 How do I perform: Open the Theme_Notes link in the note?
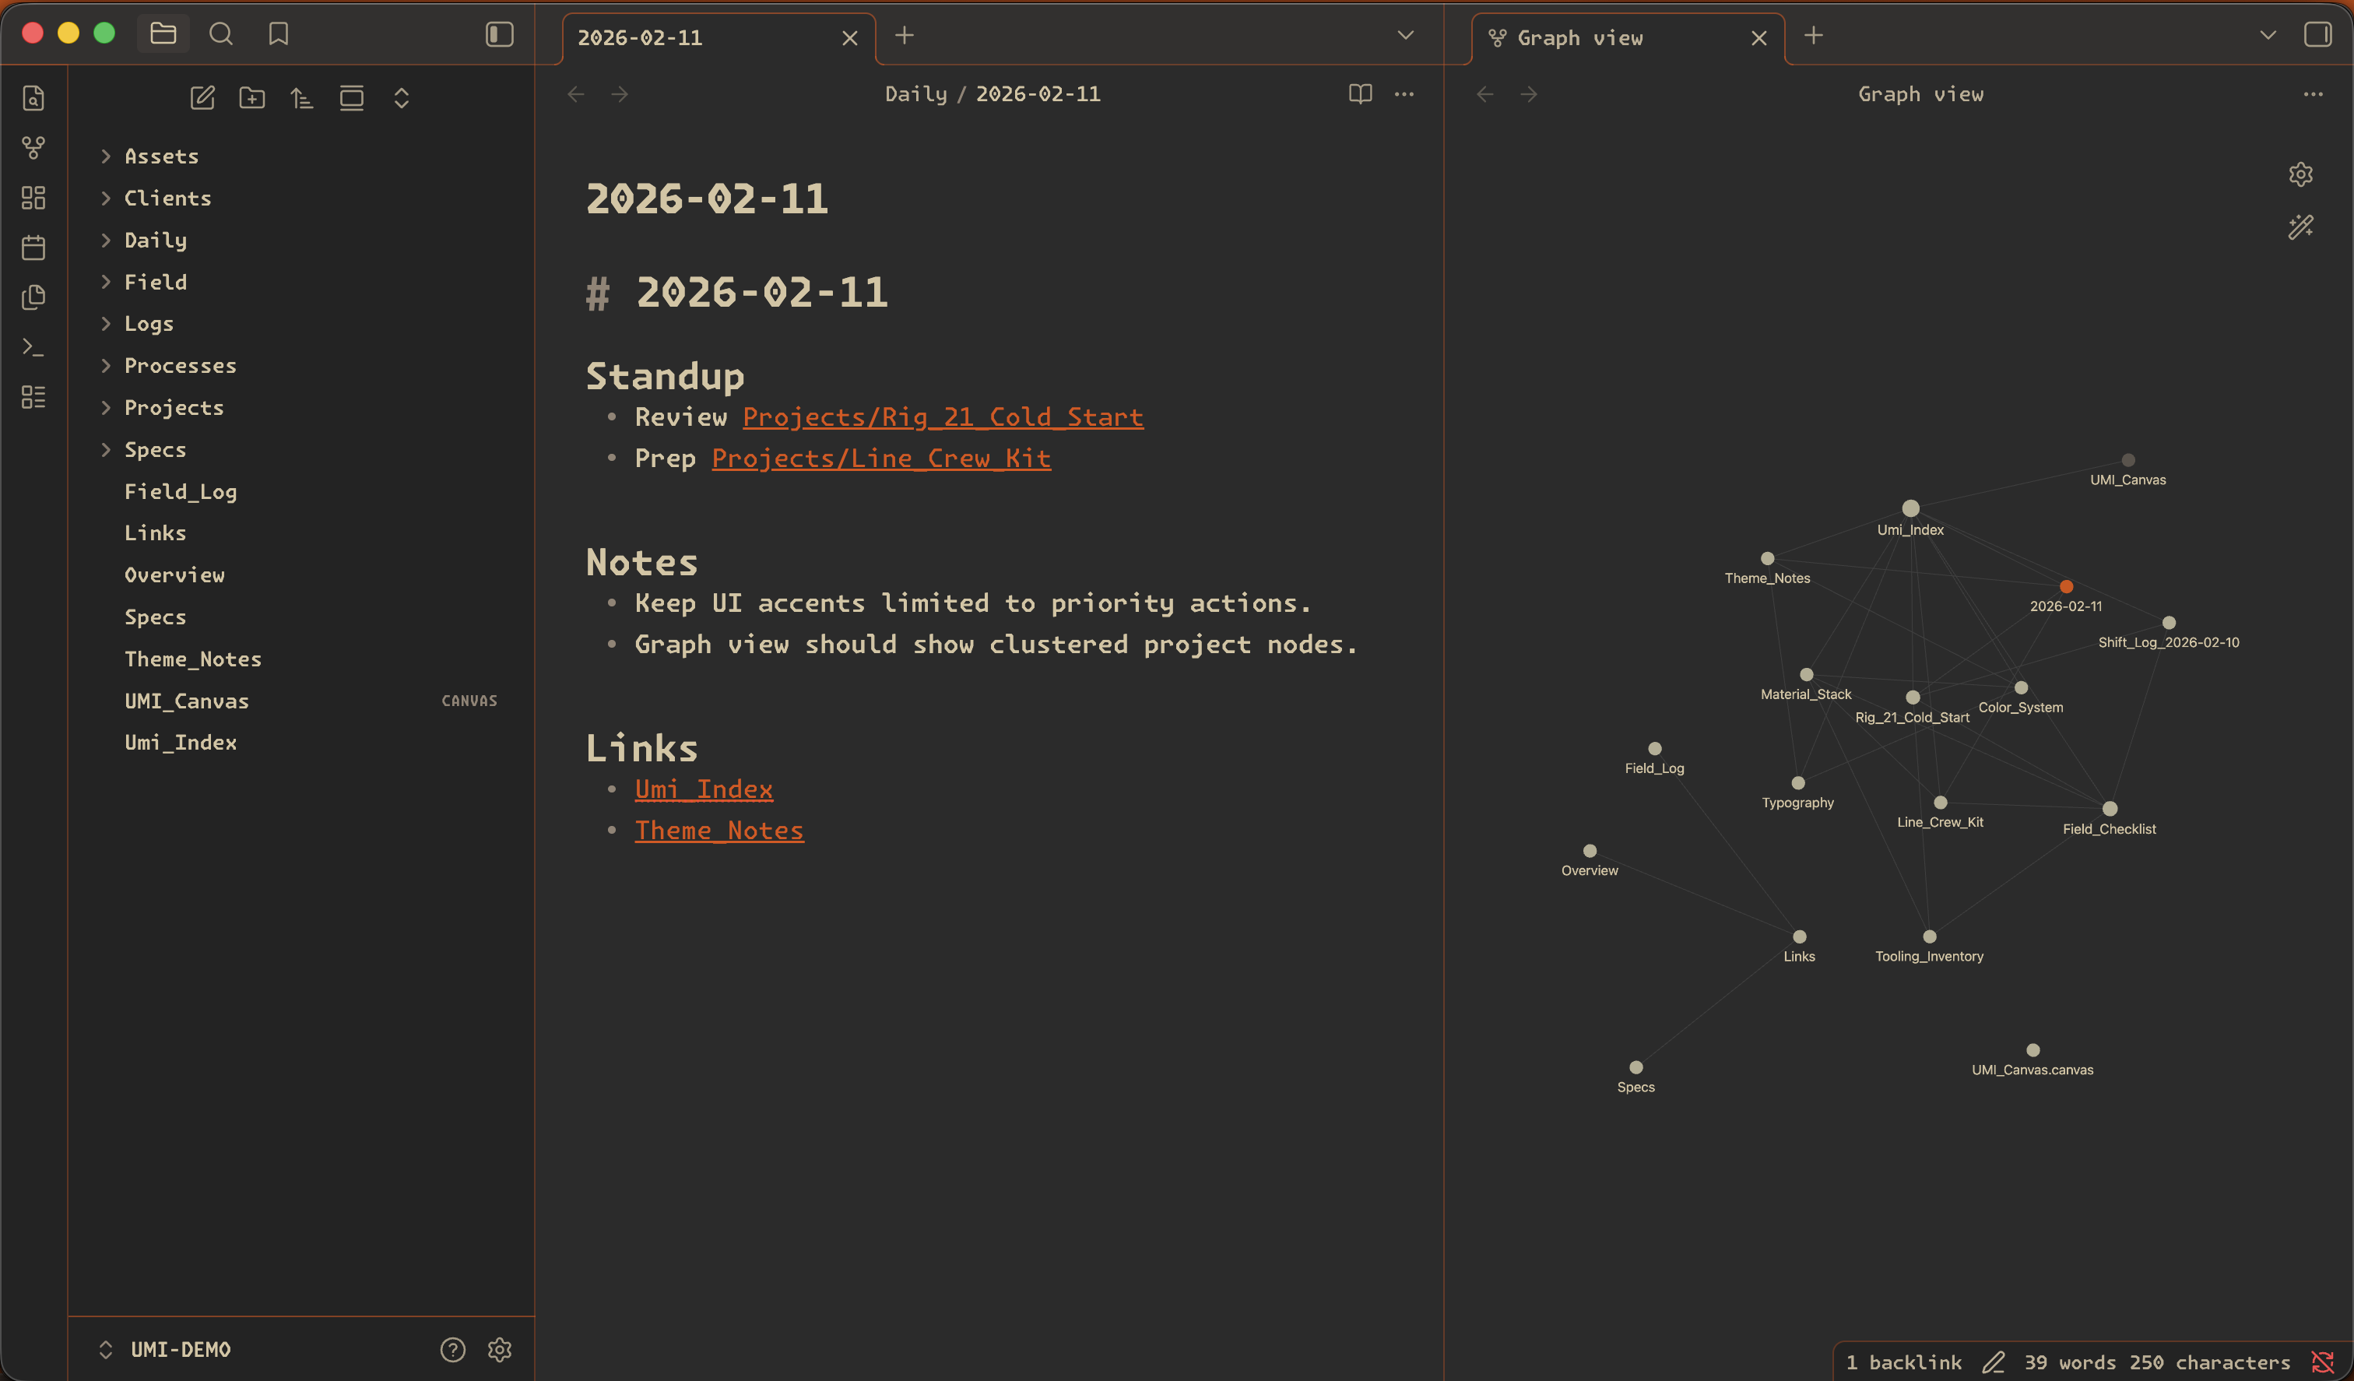(719, 830)
